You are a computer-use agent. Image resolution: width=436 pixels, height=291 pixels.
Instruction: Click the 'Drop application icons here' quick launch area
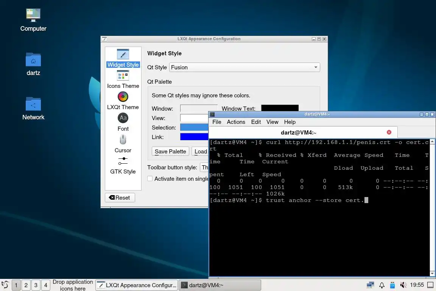click(x=73, y=285)
